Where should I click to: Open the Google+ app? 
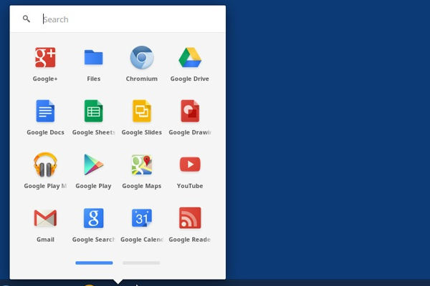(45, 57)
